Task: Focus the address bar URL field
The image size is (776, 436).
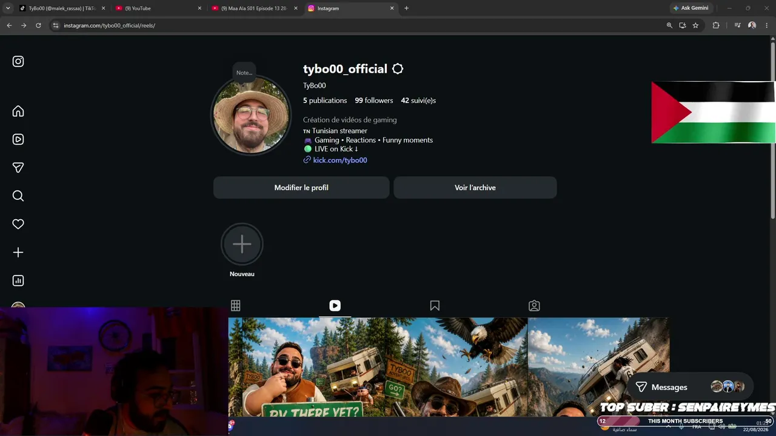Action: coord(358,25)
